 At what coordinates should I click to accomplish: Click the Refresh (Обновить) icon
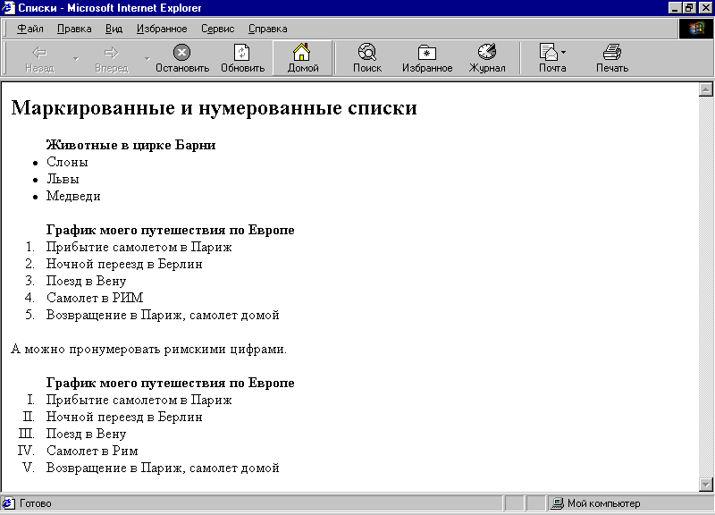[242, 53]
